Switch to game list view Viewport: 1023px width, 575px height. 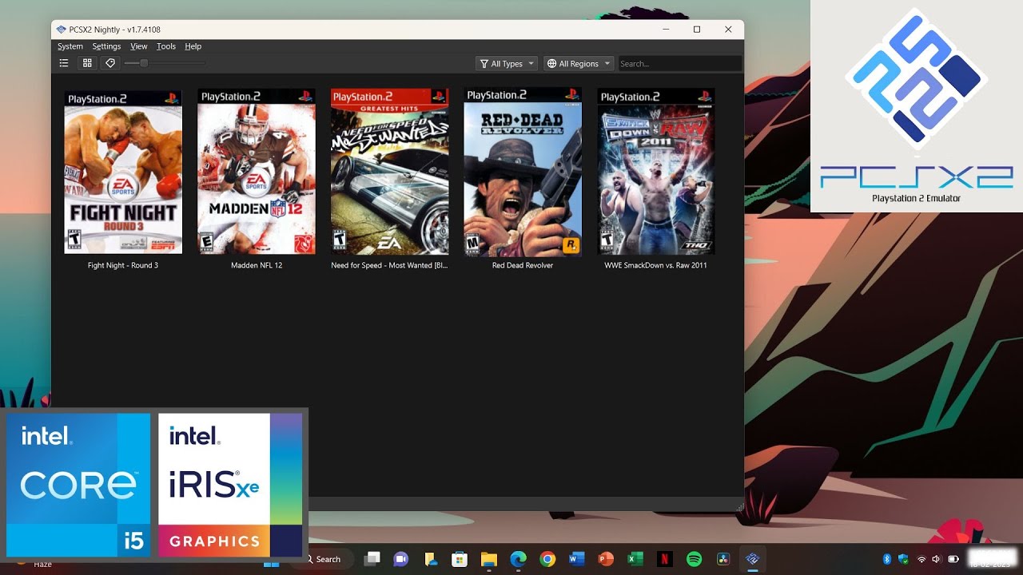click(x=64, y=63)
